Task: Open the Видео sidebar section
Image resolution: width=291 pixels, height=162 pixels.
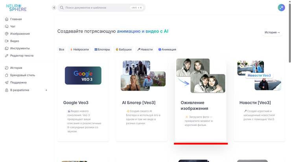Action: [x=14, y=41]
